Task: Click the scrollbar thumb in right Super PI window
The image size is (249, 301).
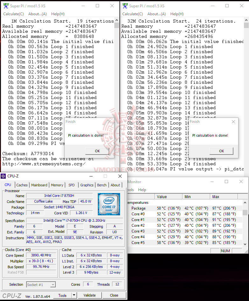Action: (246, 25)
